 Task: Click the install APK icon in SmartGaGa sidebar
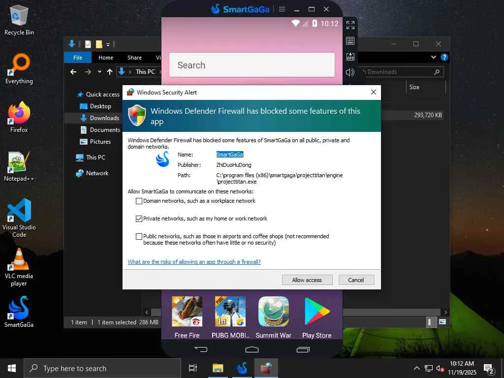pyautogui.click(x=350, y=57)
